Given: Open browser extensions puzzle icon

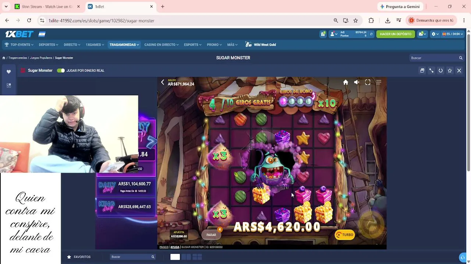Looking at the screenshot, I should [371, 21].
